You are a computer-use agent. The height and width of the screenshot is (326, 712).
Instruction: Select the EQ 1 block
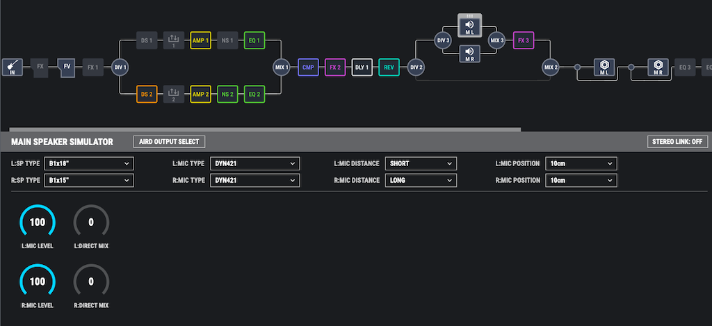[254, 40]
